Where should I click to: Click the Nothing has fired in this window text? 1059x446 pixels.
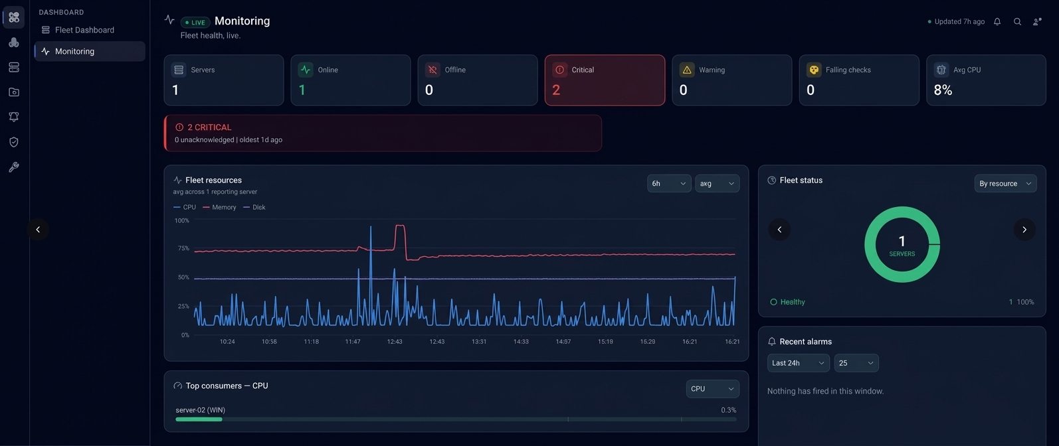pos(825,392)
